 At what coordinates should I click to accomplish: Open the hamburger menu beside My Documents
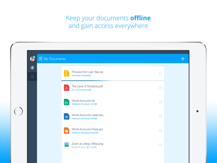tap(40, 59)
